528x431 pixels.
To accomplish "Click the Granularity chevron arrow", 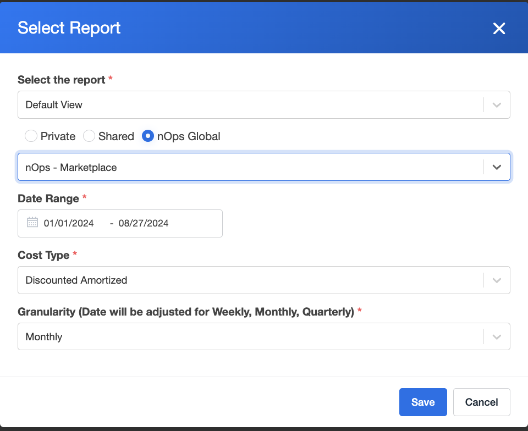I will 496,337.
